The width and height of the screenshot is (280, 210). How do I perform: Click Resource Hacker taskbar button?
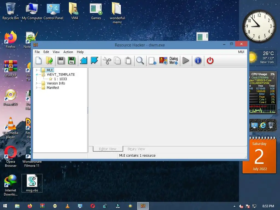(143, 206)
